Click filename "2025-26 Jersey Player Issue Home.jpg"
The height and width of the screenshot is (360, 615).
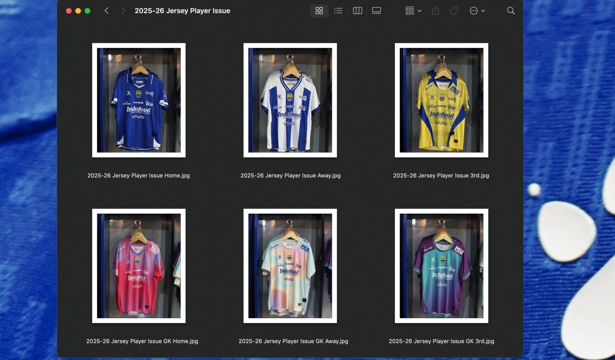138,176
